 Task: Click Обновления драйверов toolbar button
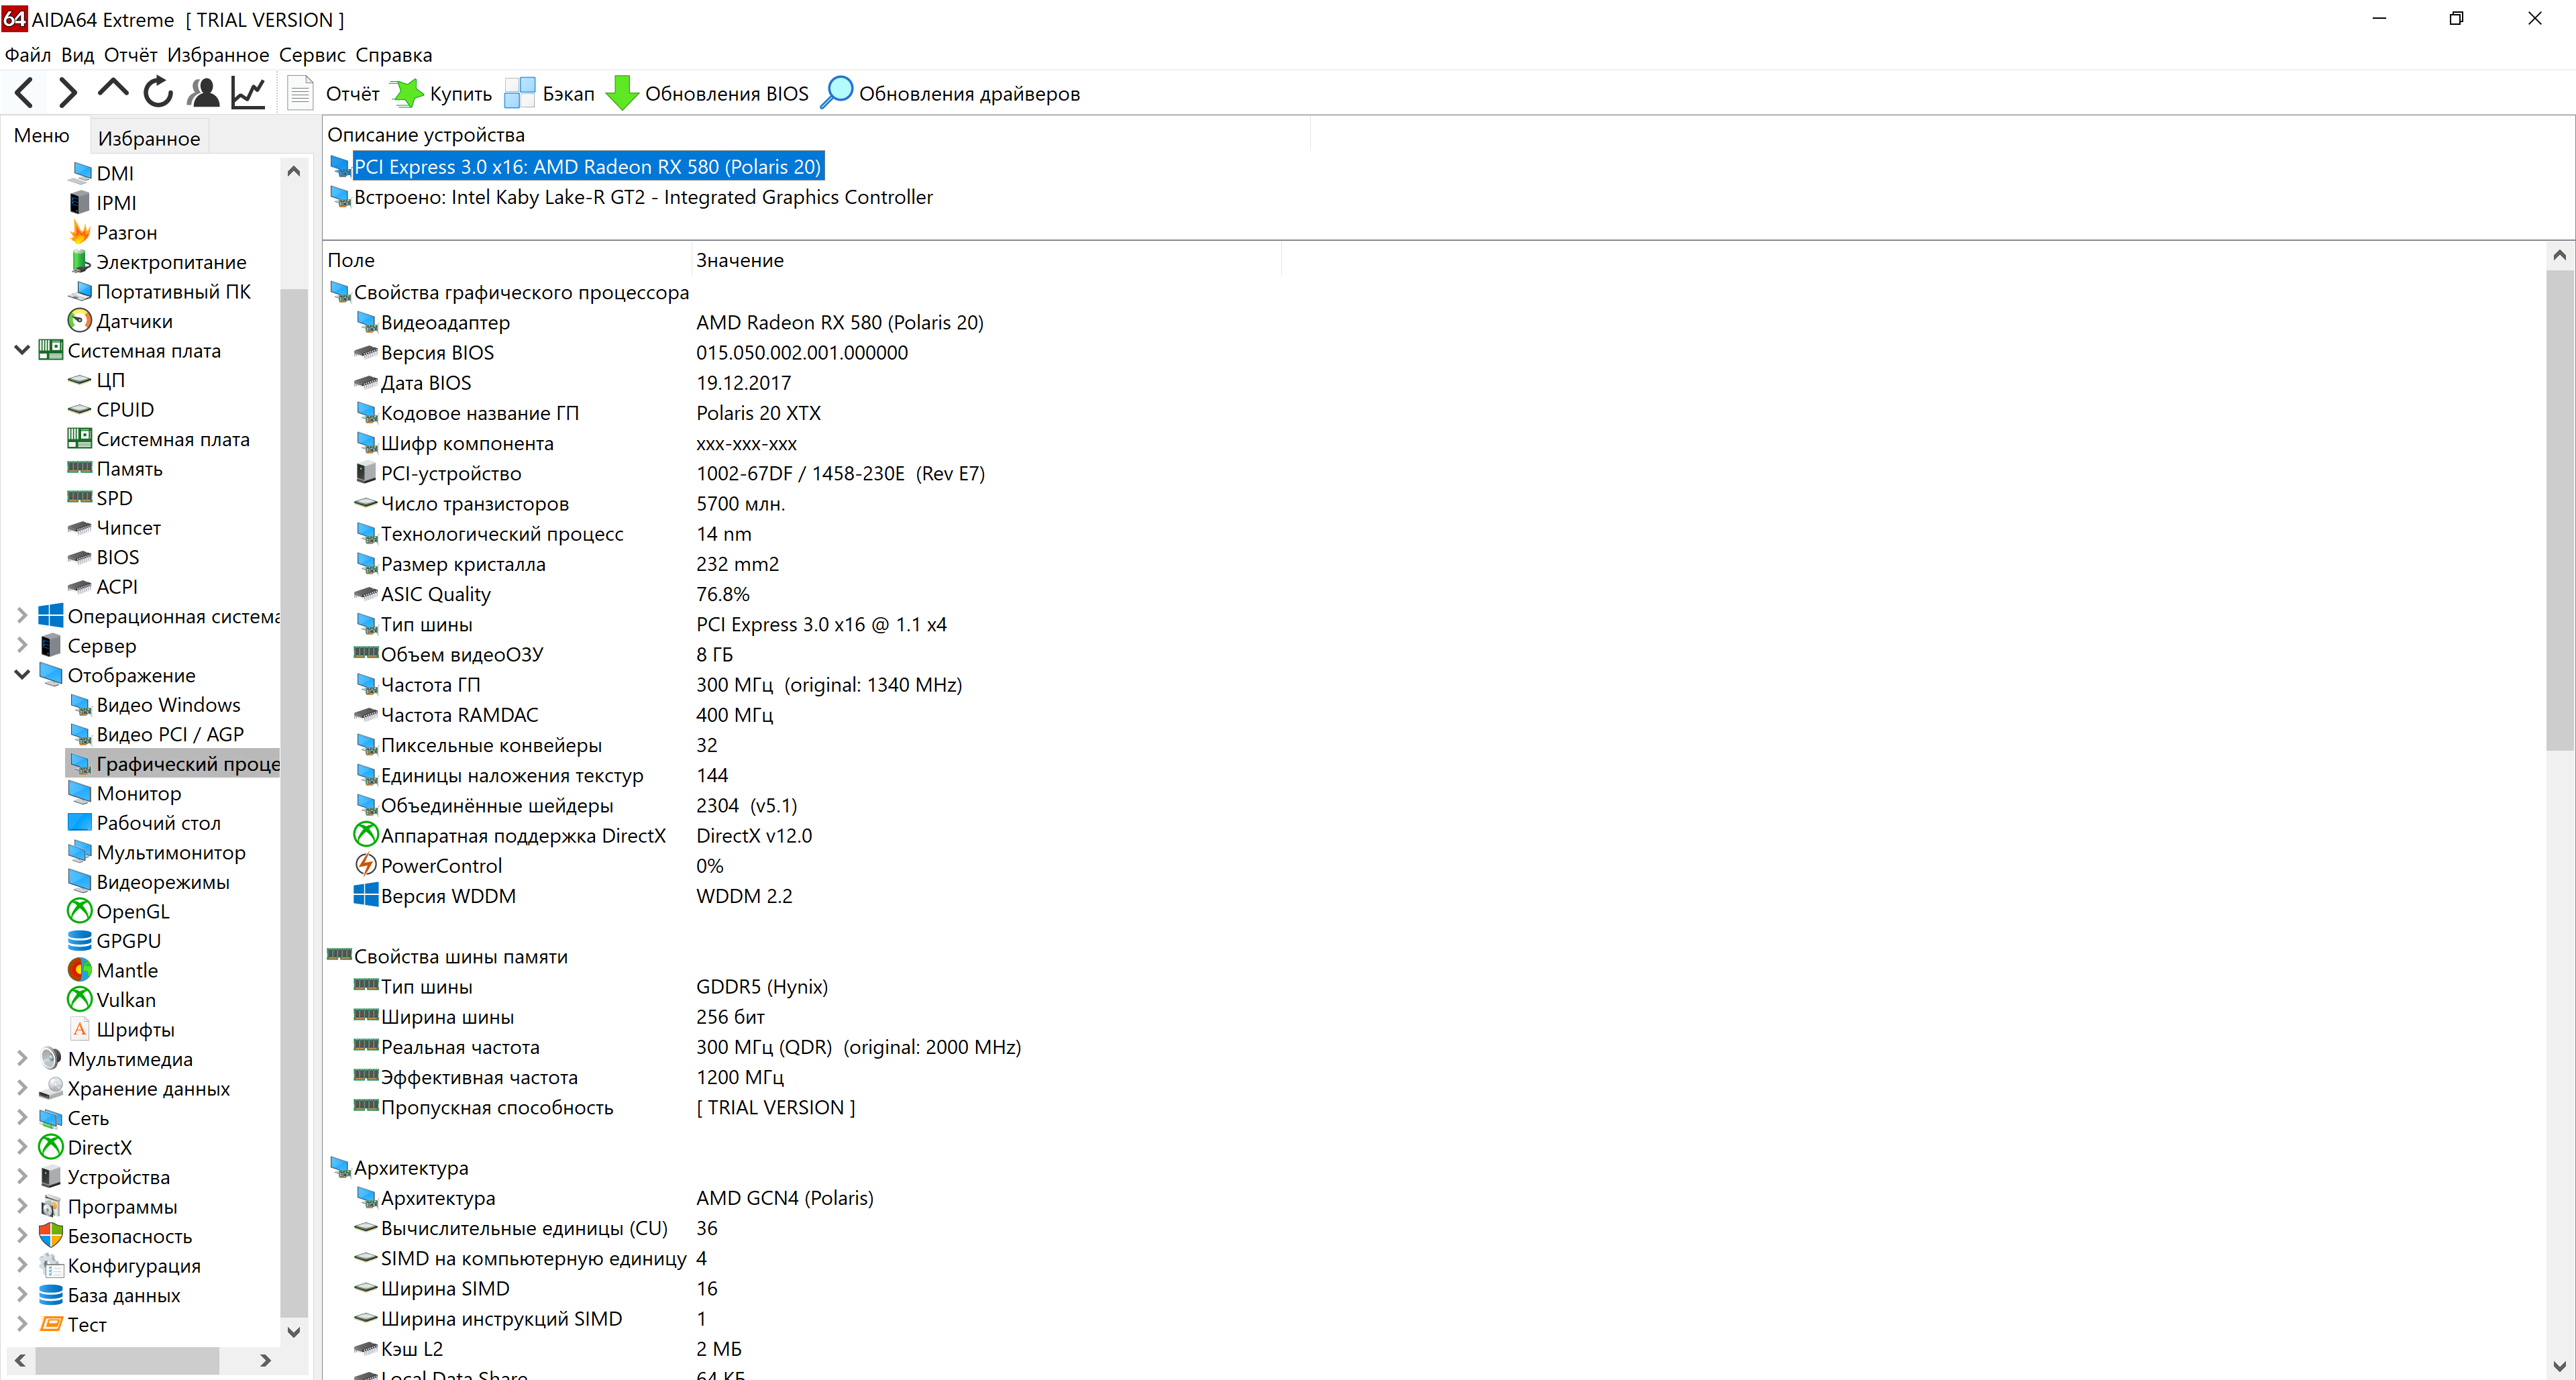coord(950,93)
